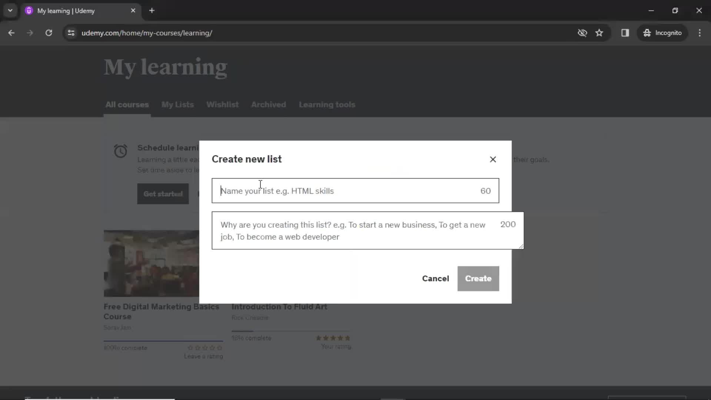Select the Wishlist tab

(223, 104)
